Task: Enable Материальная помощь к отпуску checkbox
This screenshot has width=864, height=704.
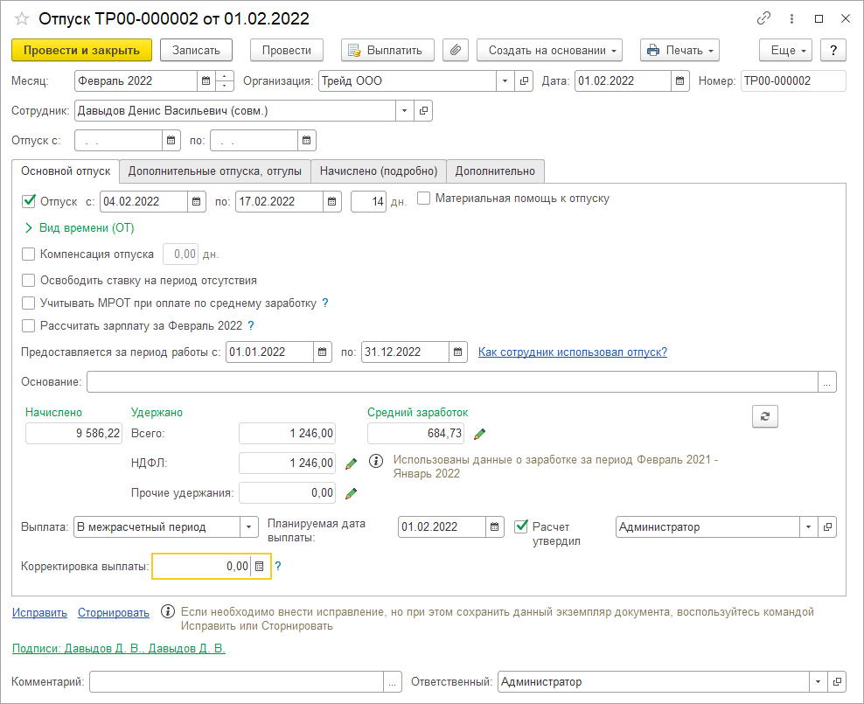Action: [424, 199]
